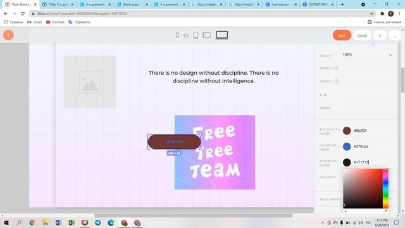This screenshot has width=405, height=228.
Task: Bookmark this page with the star icon
Action: tap(371, 14)
